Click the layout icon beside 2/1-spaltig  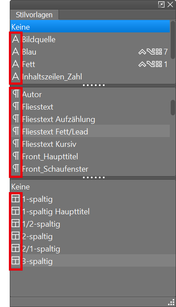[x=16, y=248]
